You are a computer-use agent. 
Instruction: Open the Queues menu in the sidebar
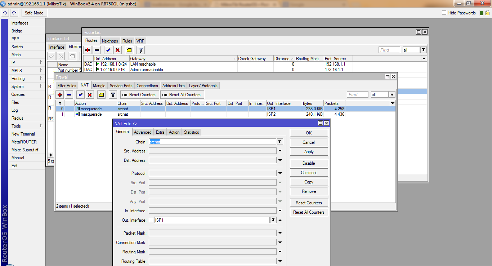click(27, 94)
